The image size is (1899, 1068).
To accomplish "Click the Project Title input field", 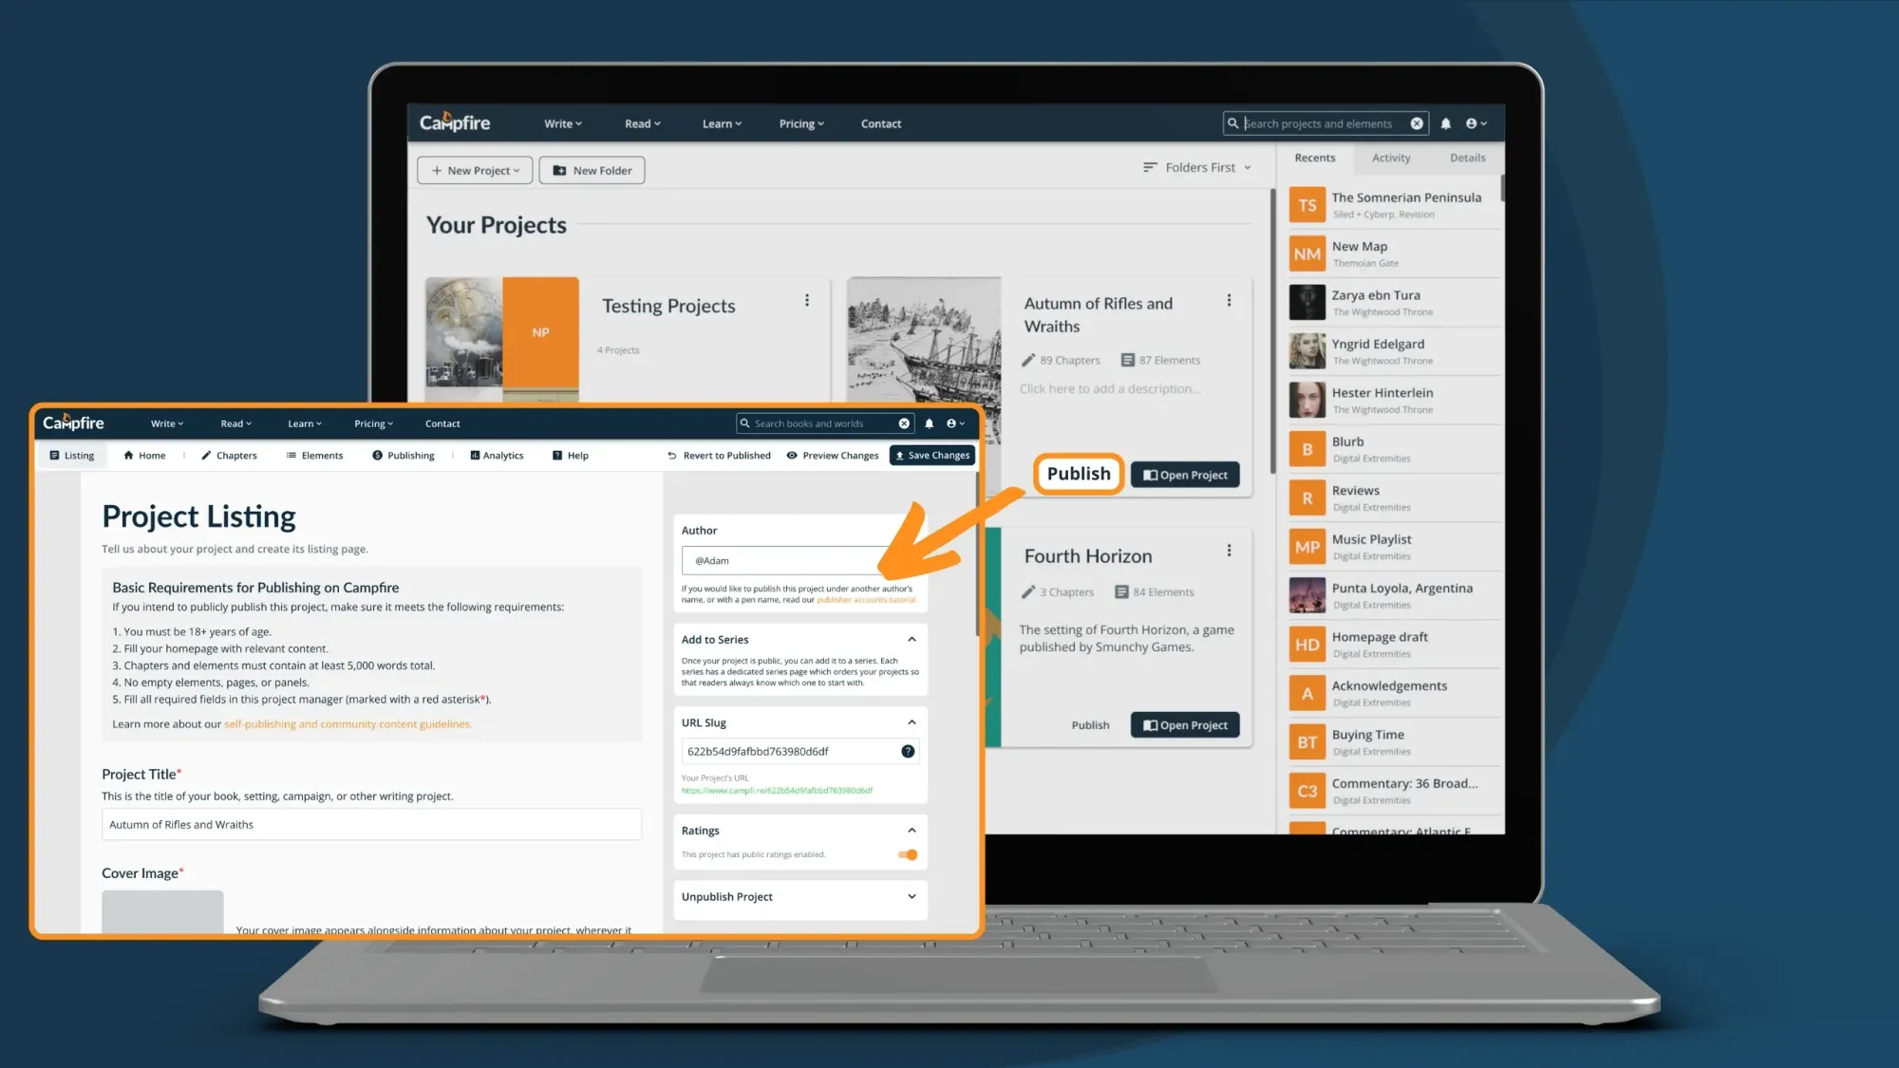I will (x=371, y=824).
